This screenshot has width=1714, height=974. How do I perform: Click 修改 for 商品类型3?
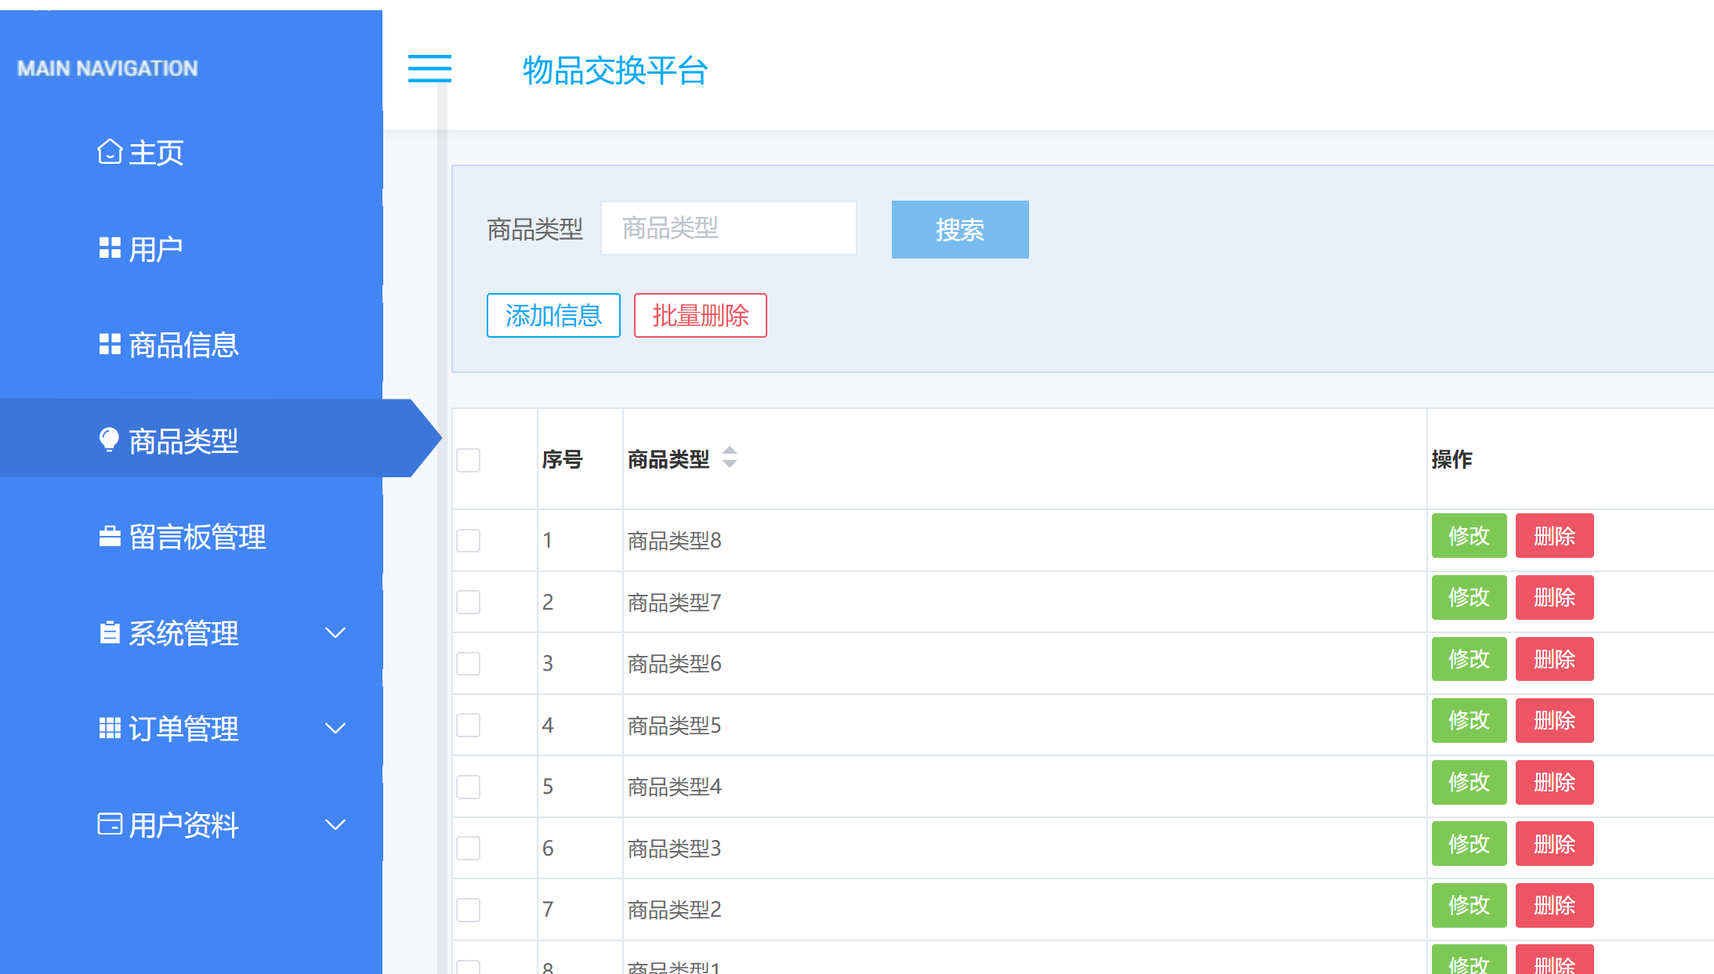click(x=1469, y=844)
